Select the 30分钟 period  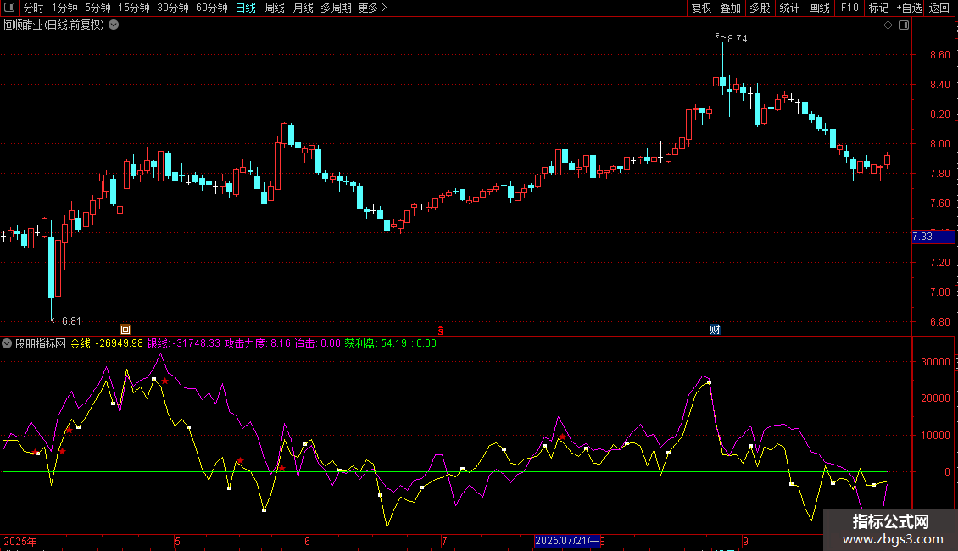coord(173,8)
